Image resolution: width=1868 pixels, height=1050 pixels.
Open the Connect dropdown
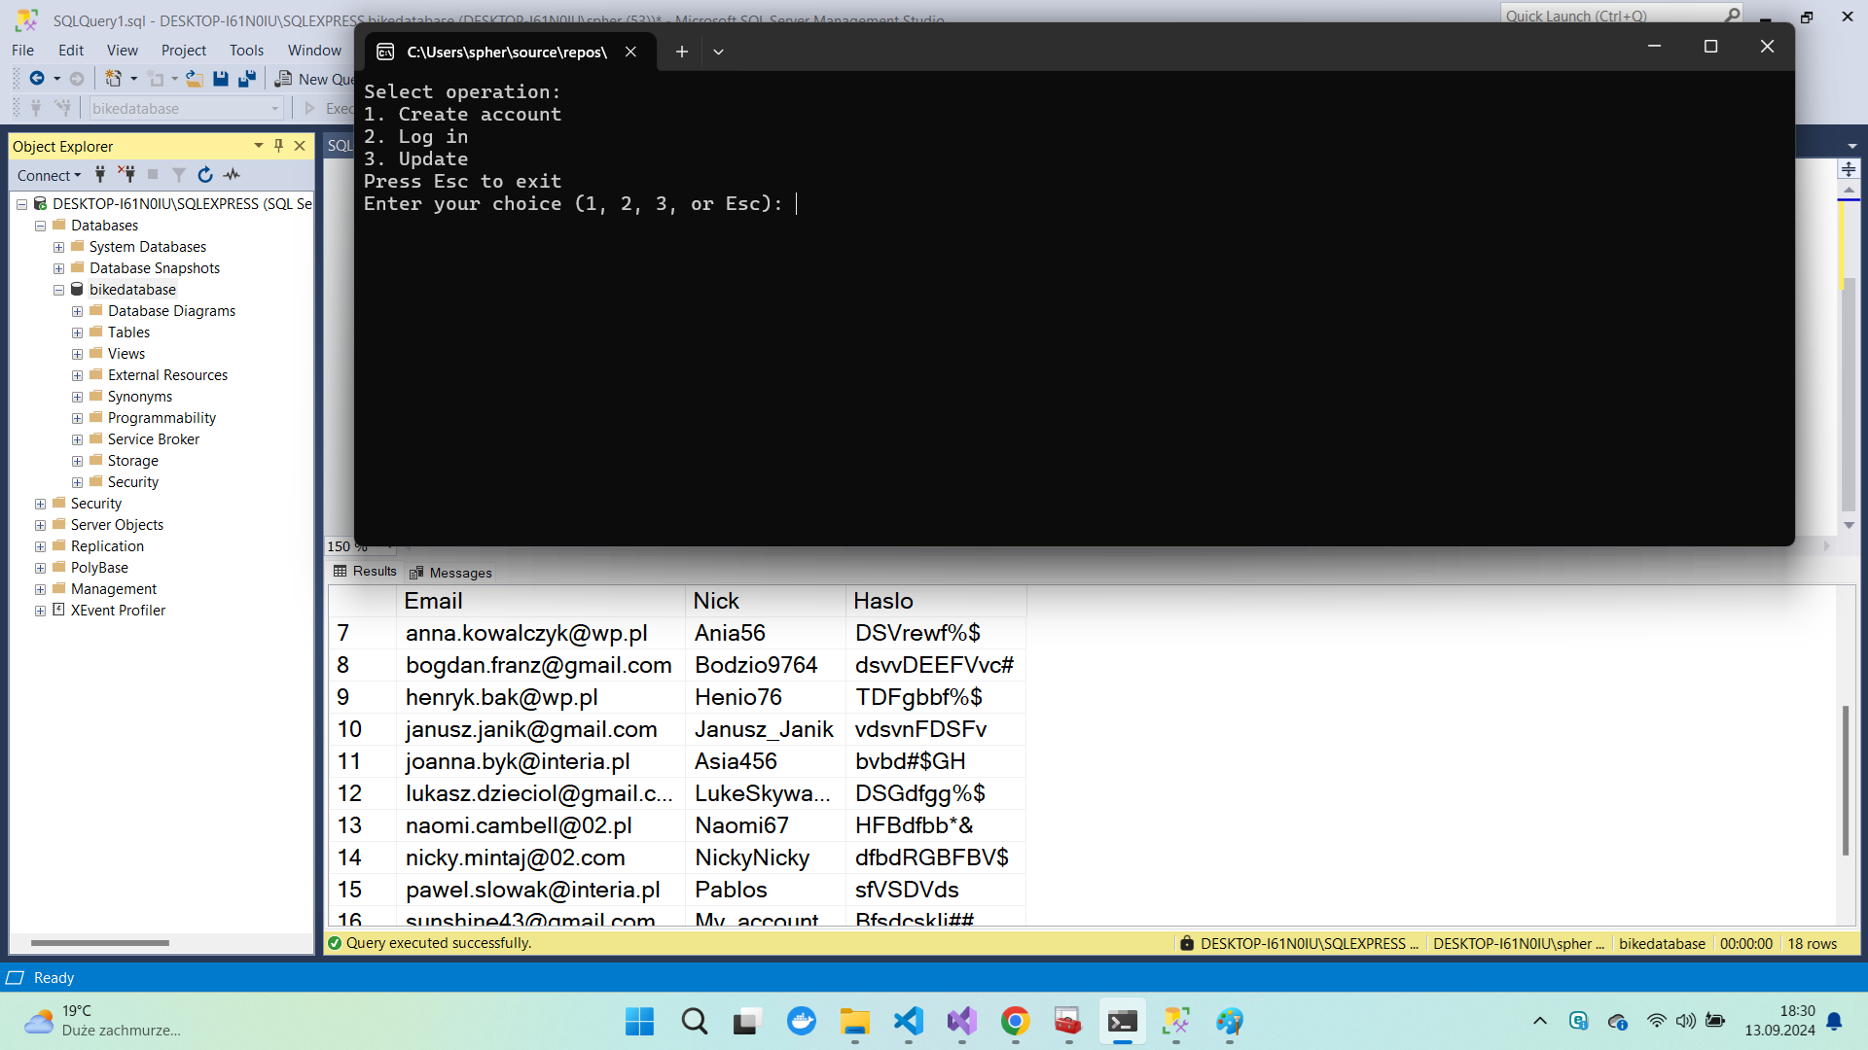pyautogui.click(x=49, y=175)
